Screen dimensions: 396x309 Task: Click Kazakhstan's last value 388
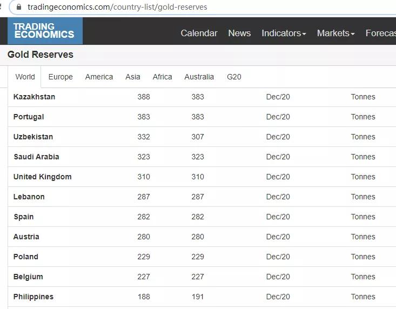tap(144, 97)
